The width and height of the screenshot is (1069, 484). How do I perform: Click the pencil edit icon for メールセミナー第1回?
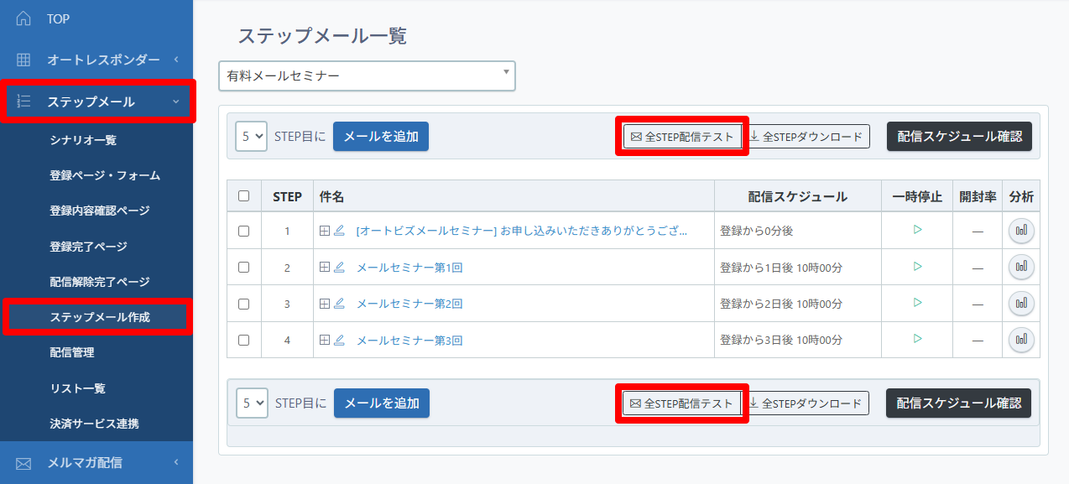(x=339, y=268)
